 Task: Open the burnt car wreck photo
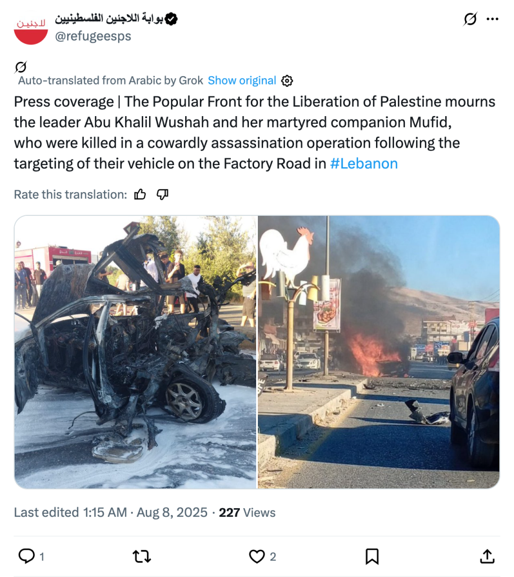click(x=135, y=352)
